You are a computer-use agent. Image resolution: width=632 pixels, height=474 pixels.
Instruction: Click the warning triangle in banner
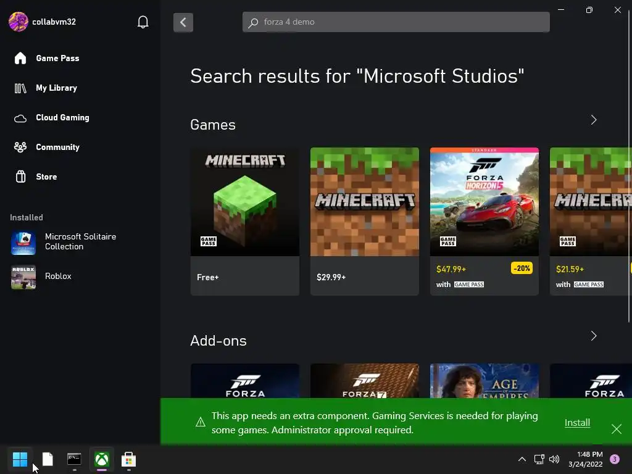[201, 422]
